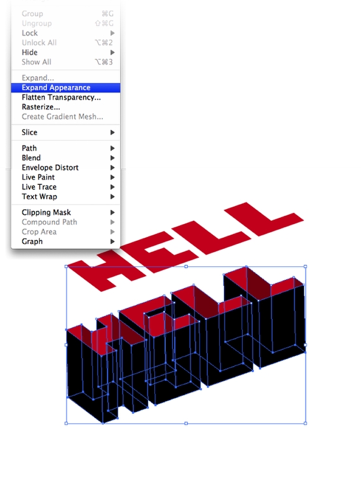The width and height of the screenshot is (361, 478).
Task: Click the top-center bounding box handle
Action: pos(186,267)
